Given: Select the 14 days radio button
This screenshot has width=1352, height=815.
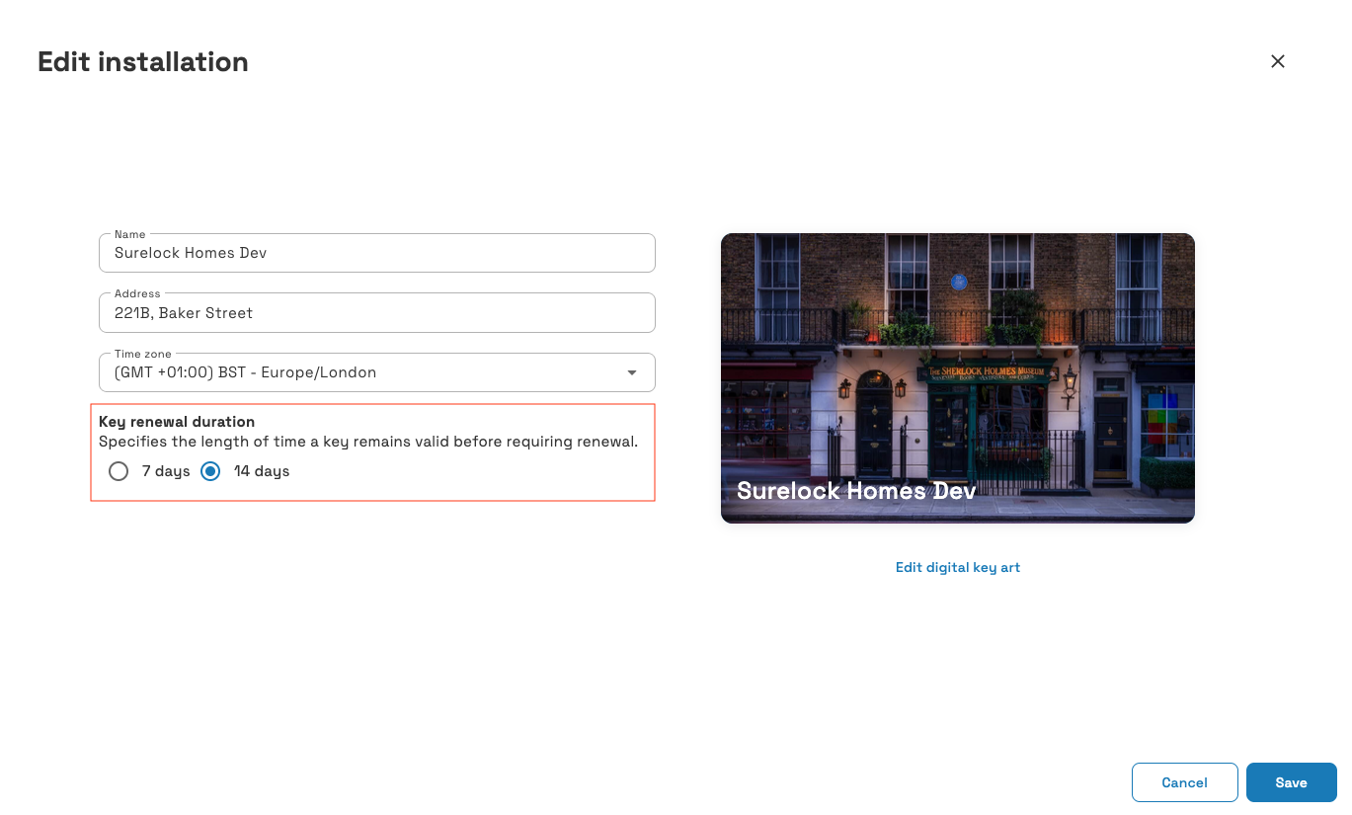Looking at the screenshot, I should (210, 471).
